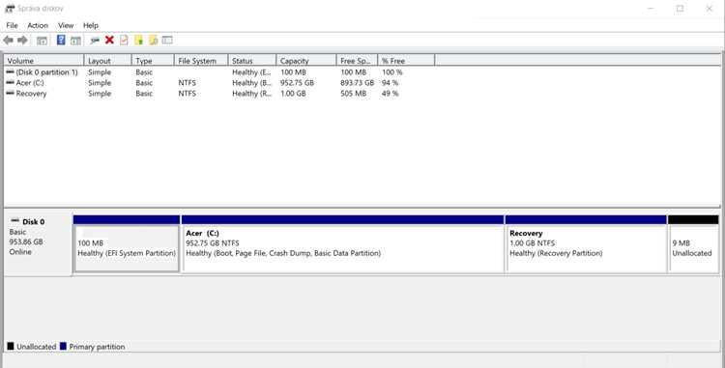The height and width of the screenshot is (368, 725).
Task: Click the list view settings toolbar icon
Action: 167,41
